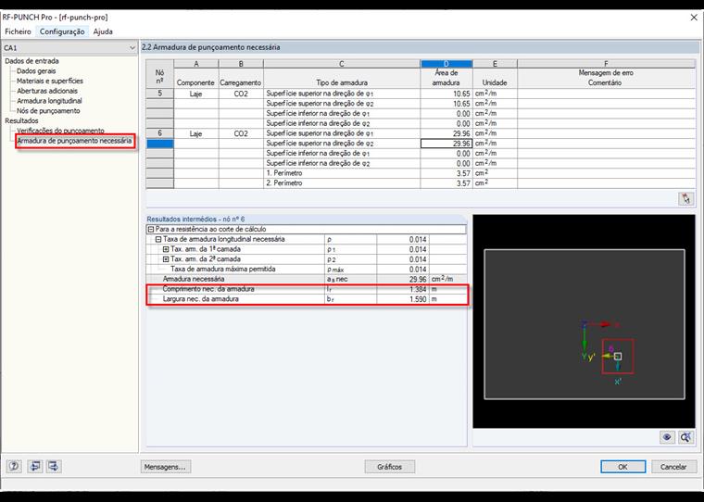Image resolution: width=704 pixels, height=502 pixels.
Task: Click the help question mark icon
Action: 14,466
